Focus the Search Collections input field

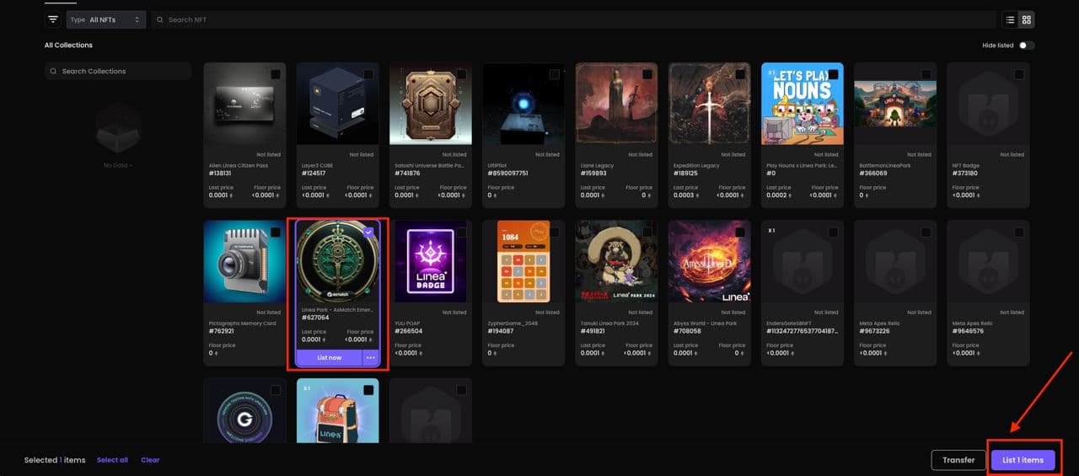[118, 72]
